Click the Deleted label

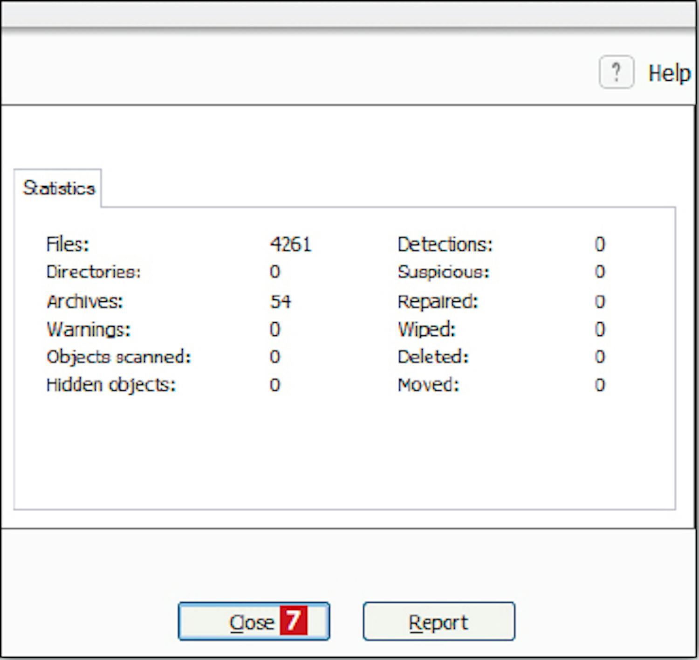pyautogui.click(x=433, y=357)
